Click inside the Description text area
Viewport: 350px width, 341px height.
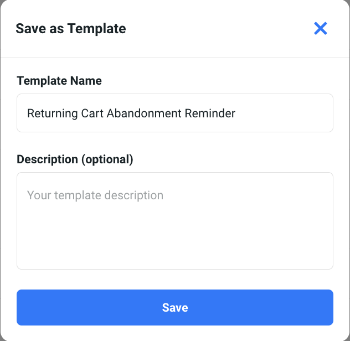point(175,221)
